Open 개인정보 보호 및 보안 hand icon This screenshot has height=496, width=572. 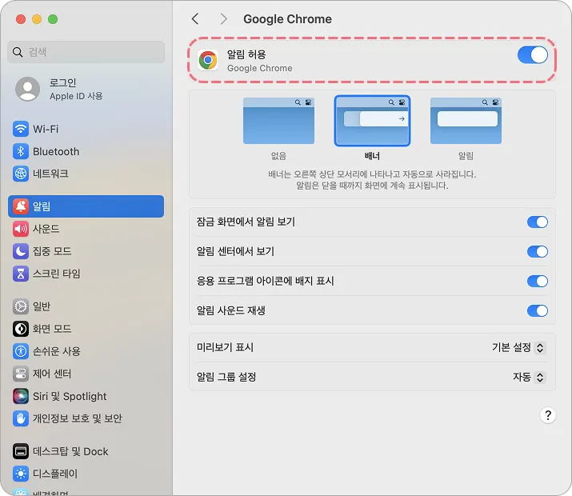click(21, 418)
